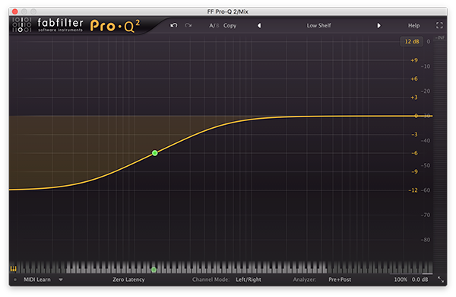Copy the current state with Copy button
The height and width of the screenshot is (297, 456).
coord(230,26)
